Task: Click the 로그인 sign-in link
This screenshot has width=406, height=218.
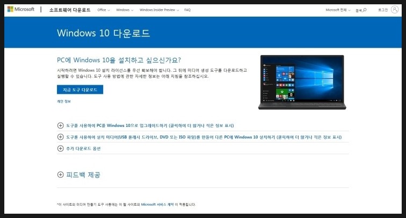Action: (383, 10)
